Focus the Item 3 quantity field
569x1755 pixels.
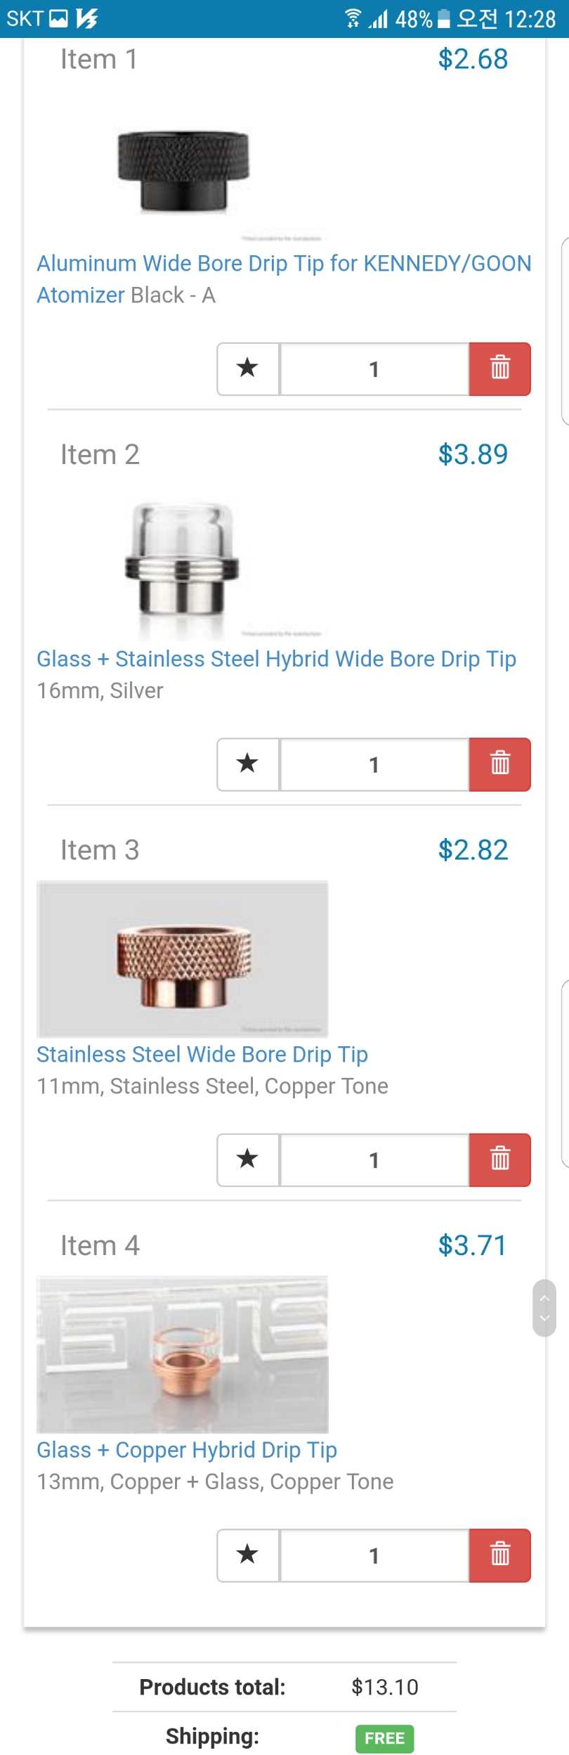coord(374,1159)
